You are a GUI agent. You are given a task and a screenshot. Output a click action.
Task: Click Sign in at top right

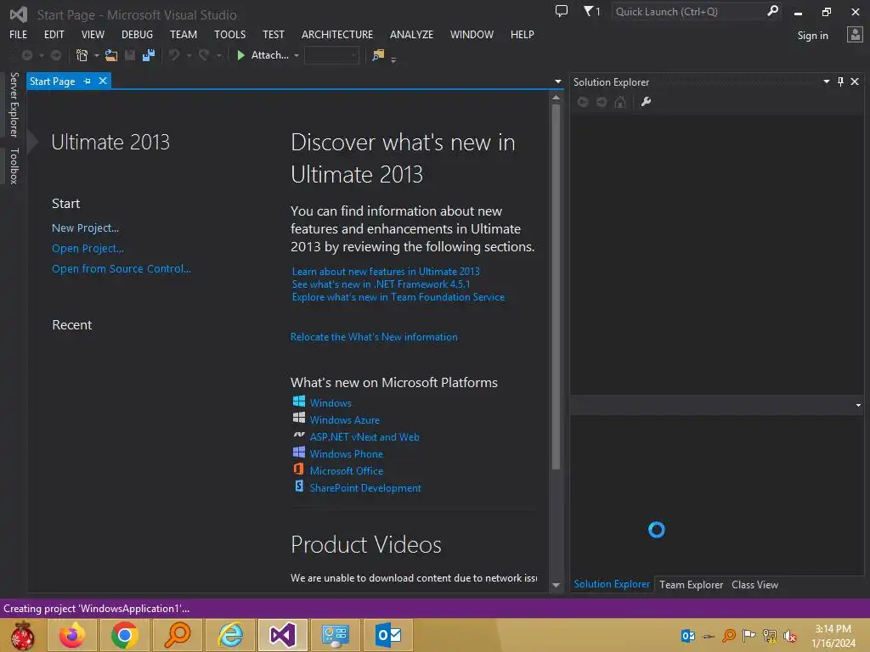812,36
